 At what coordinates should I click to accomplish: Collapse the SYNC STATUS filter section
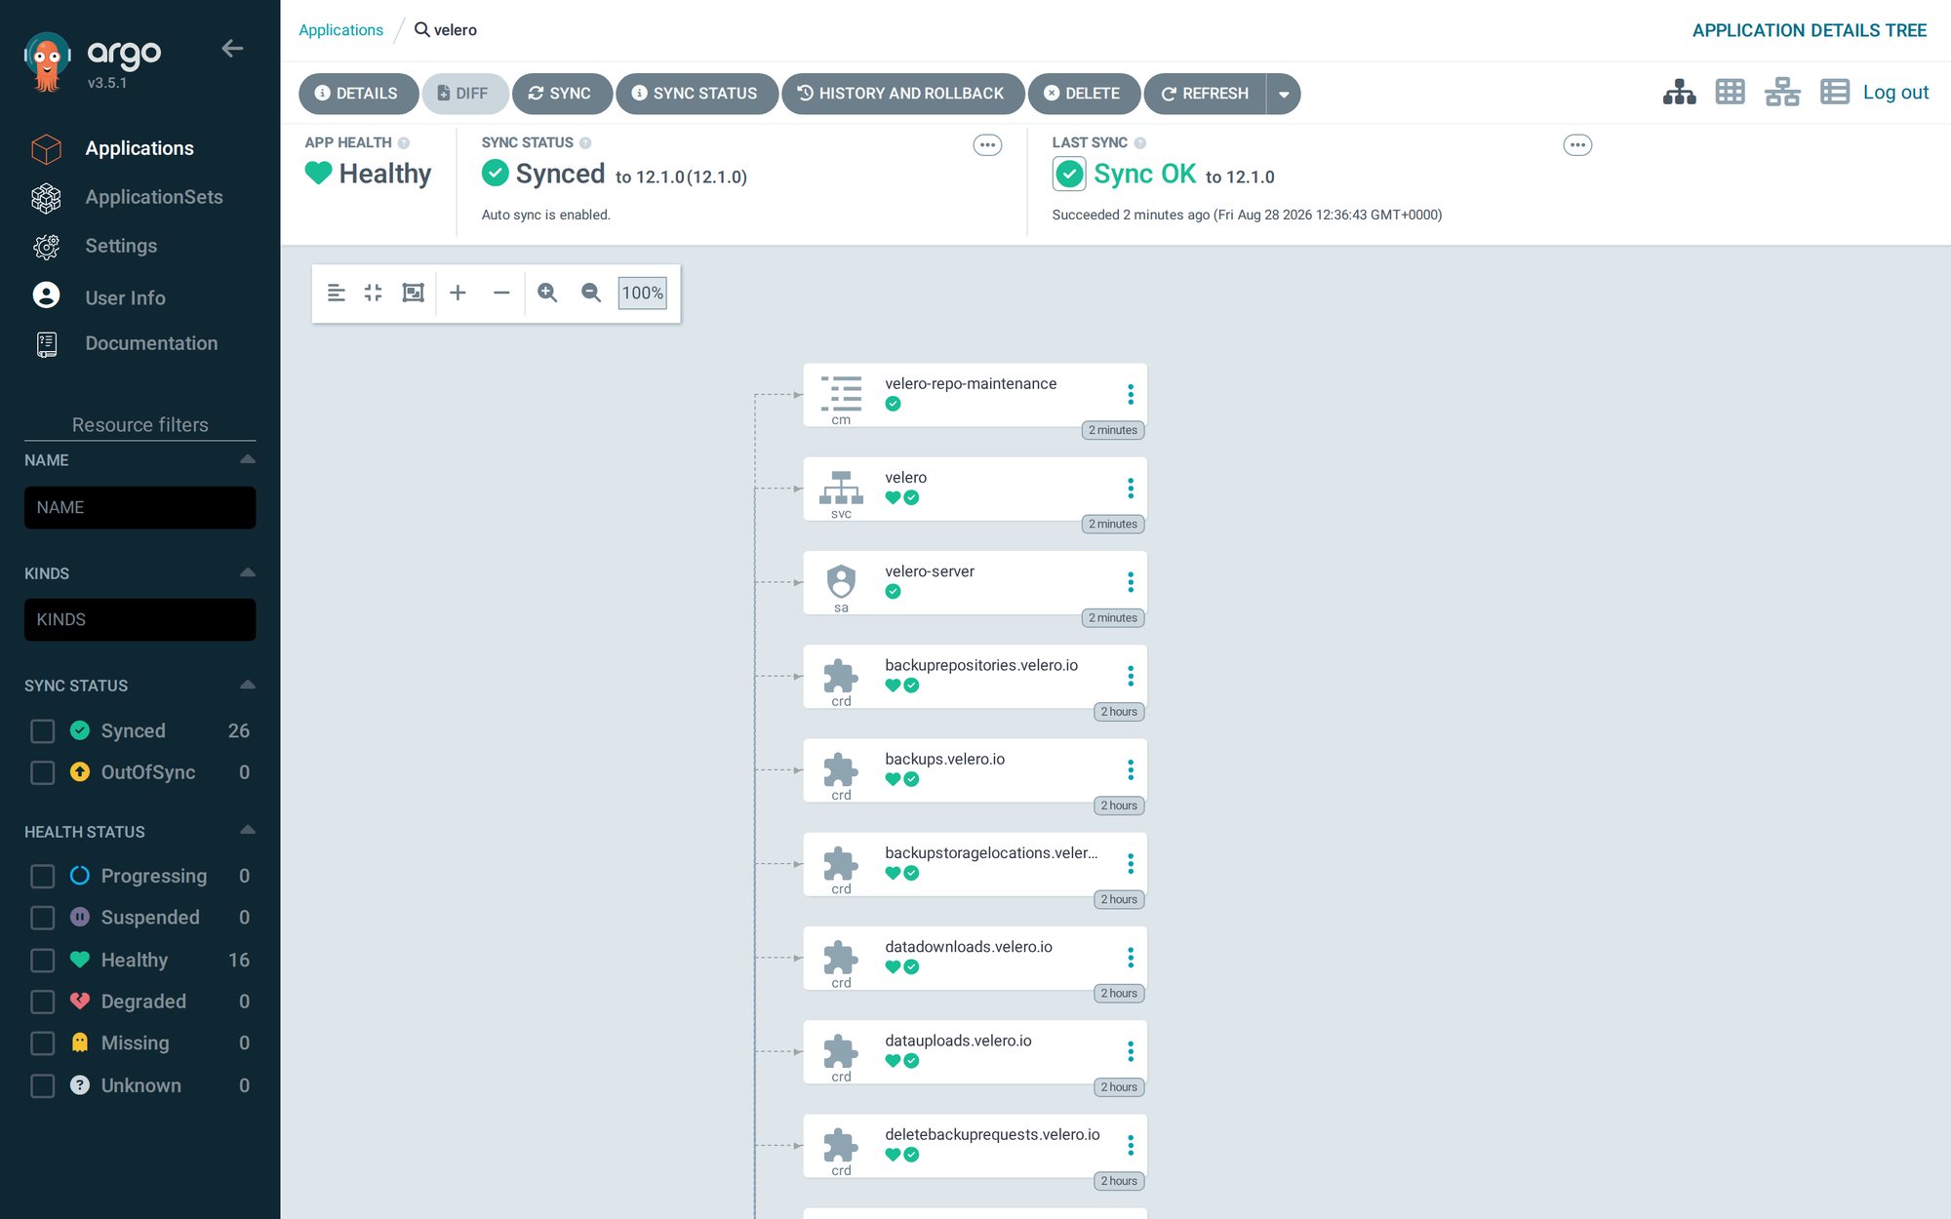pos(248,685)
